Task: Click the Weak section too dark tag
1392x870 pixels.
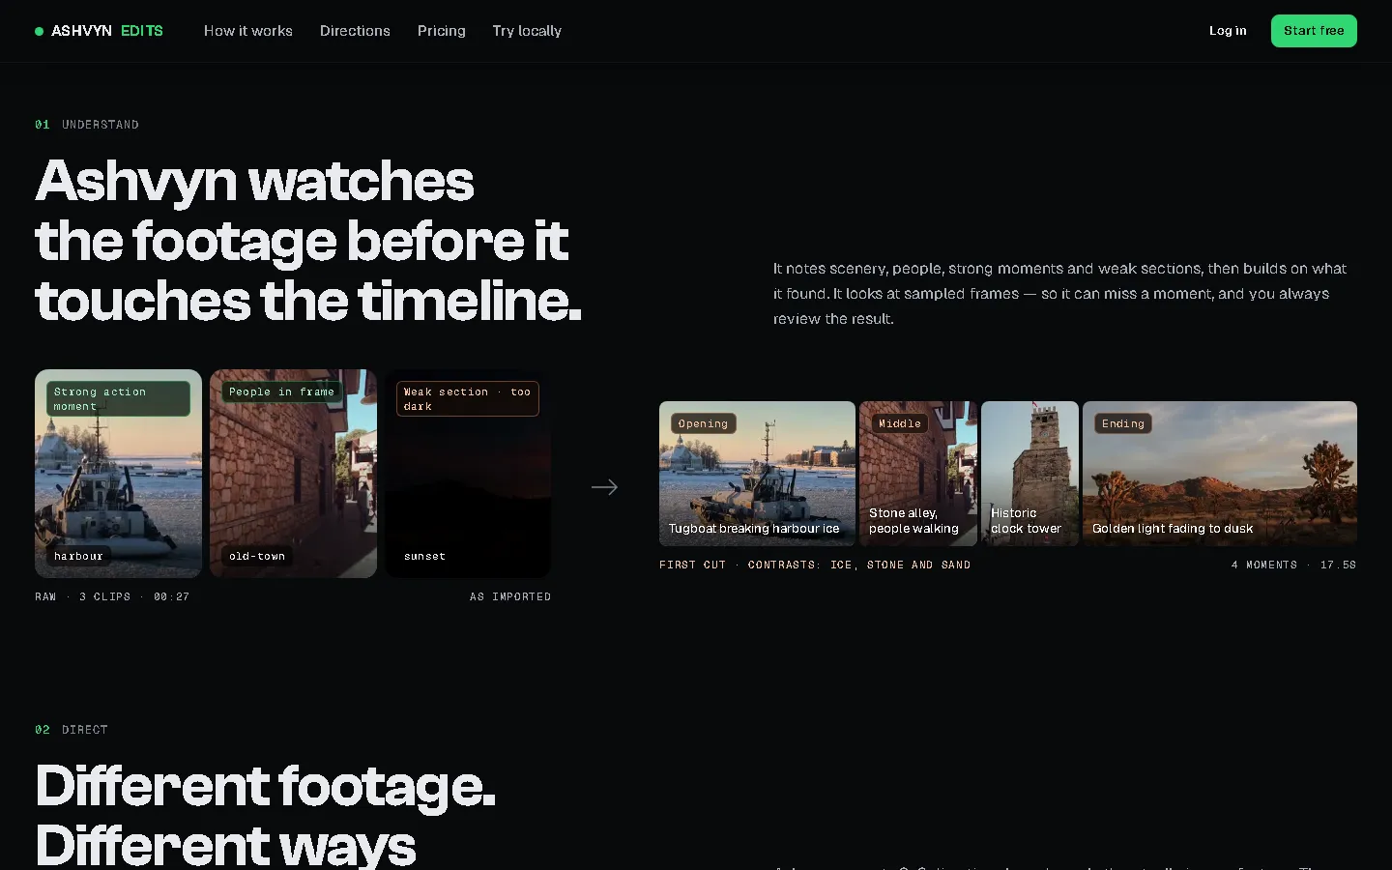Action: pyautogui.click(x=468, y=398)
